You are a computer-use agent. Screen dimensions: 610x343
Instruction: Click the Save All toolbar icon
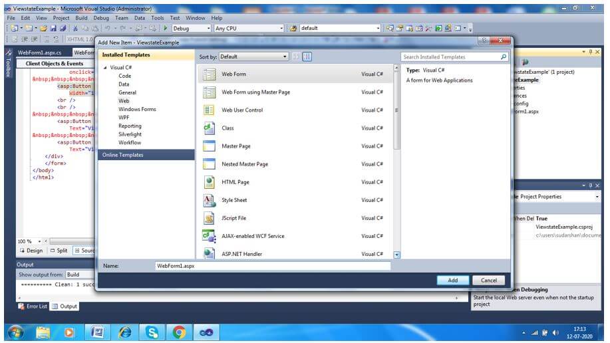point(63,29)
